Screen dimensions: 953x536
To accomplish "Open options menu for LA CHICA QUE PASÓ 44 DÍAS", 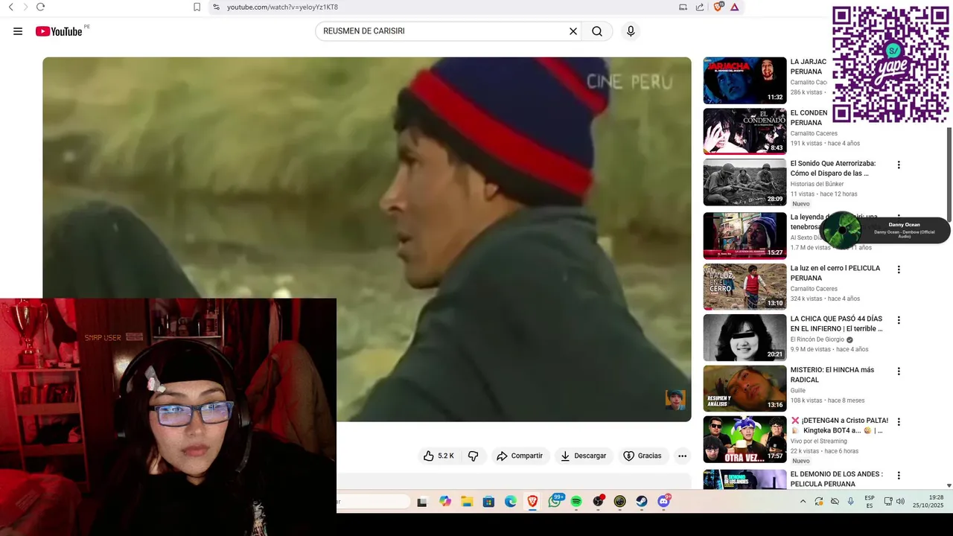I will (899, 320).
